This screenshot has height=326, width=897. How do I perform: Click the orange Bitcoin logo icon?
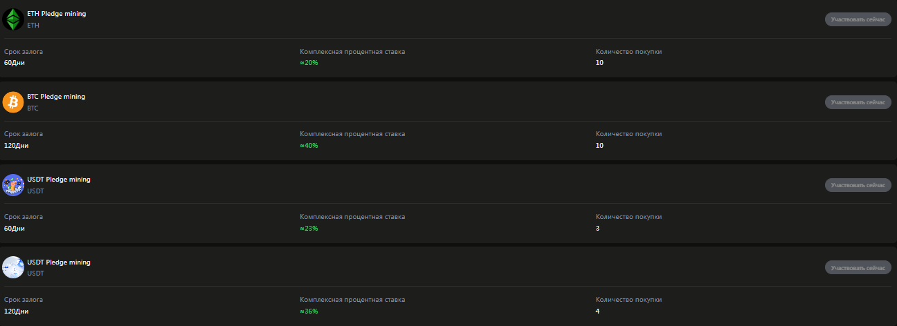pos(13,102)
